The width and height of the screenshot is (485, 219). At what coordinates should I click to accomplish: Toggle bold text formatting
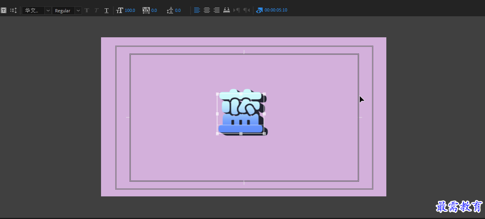click(87, 10)
